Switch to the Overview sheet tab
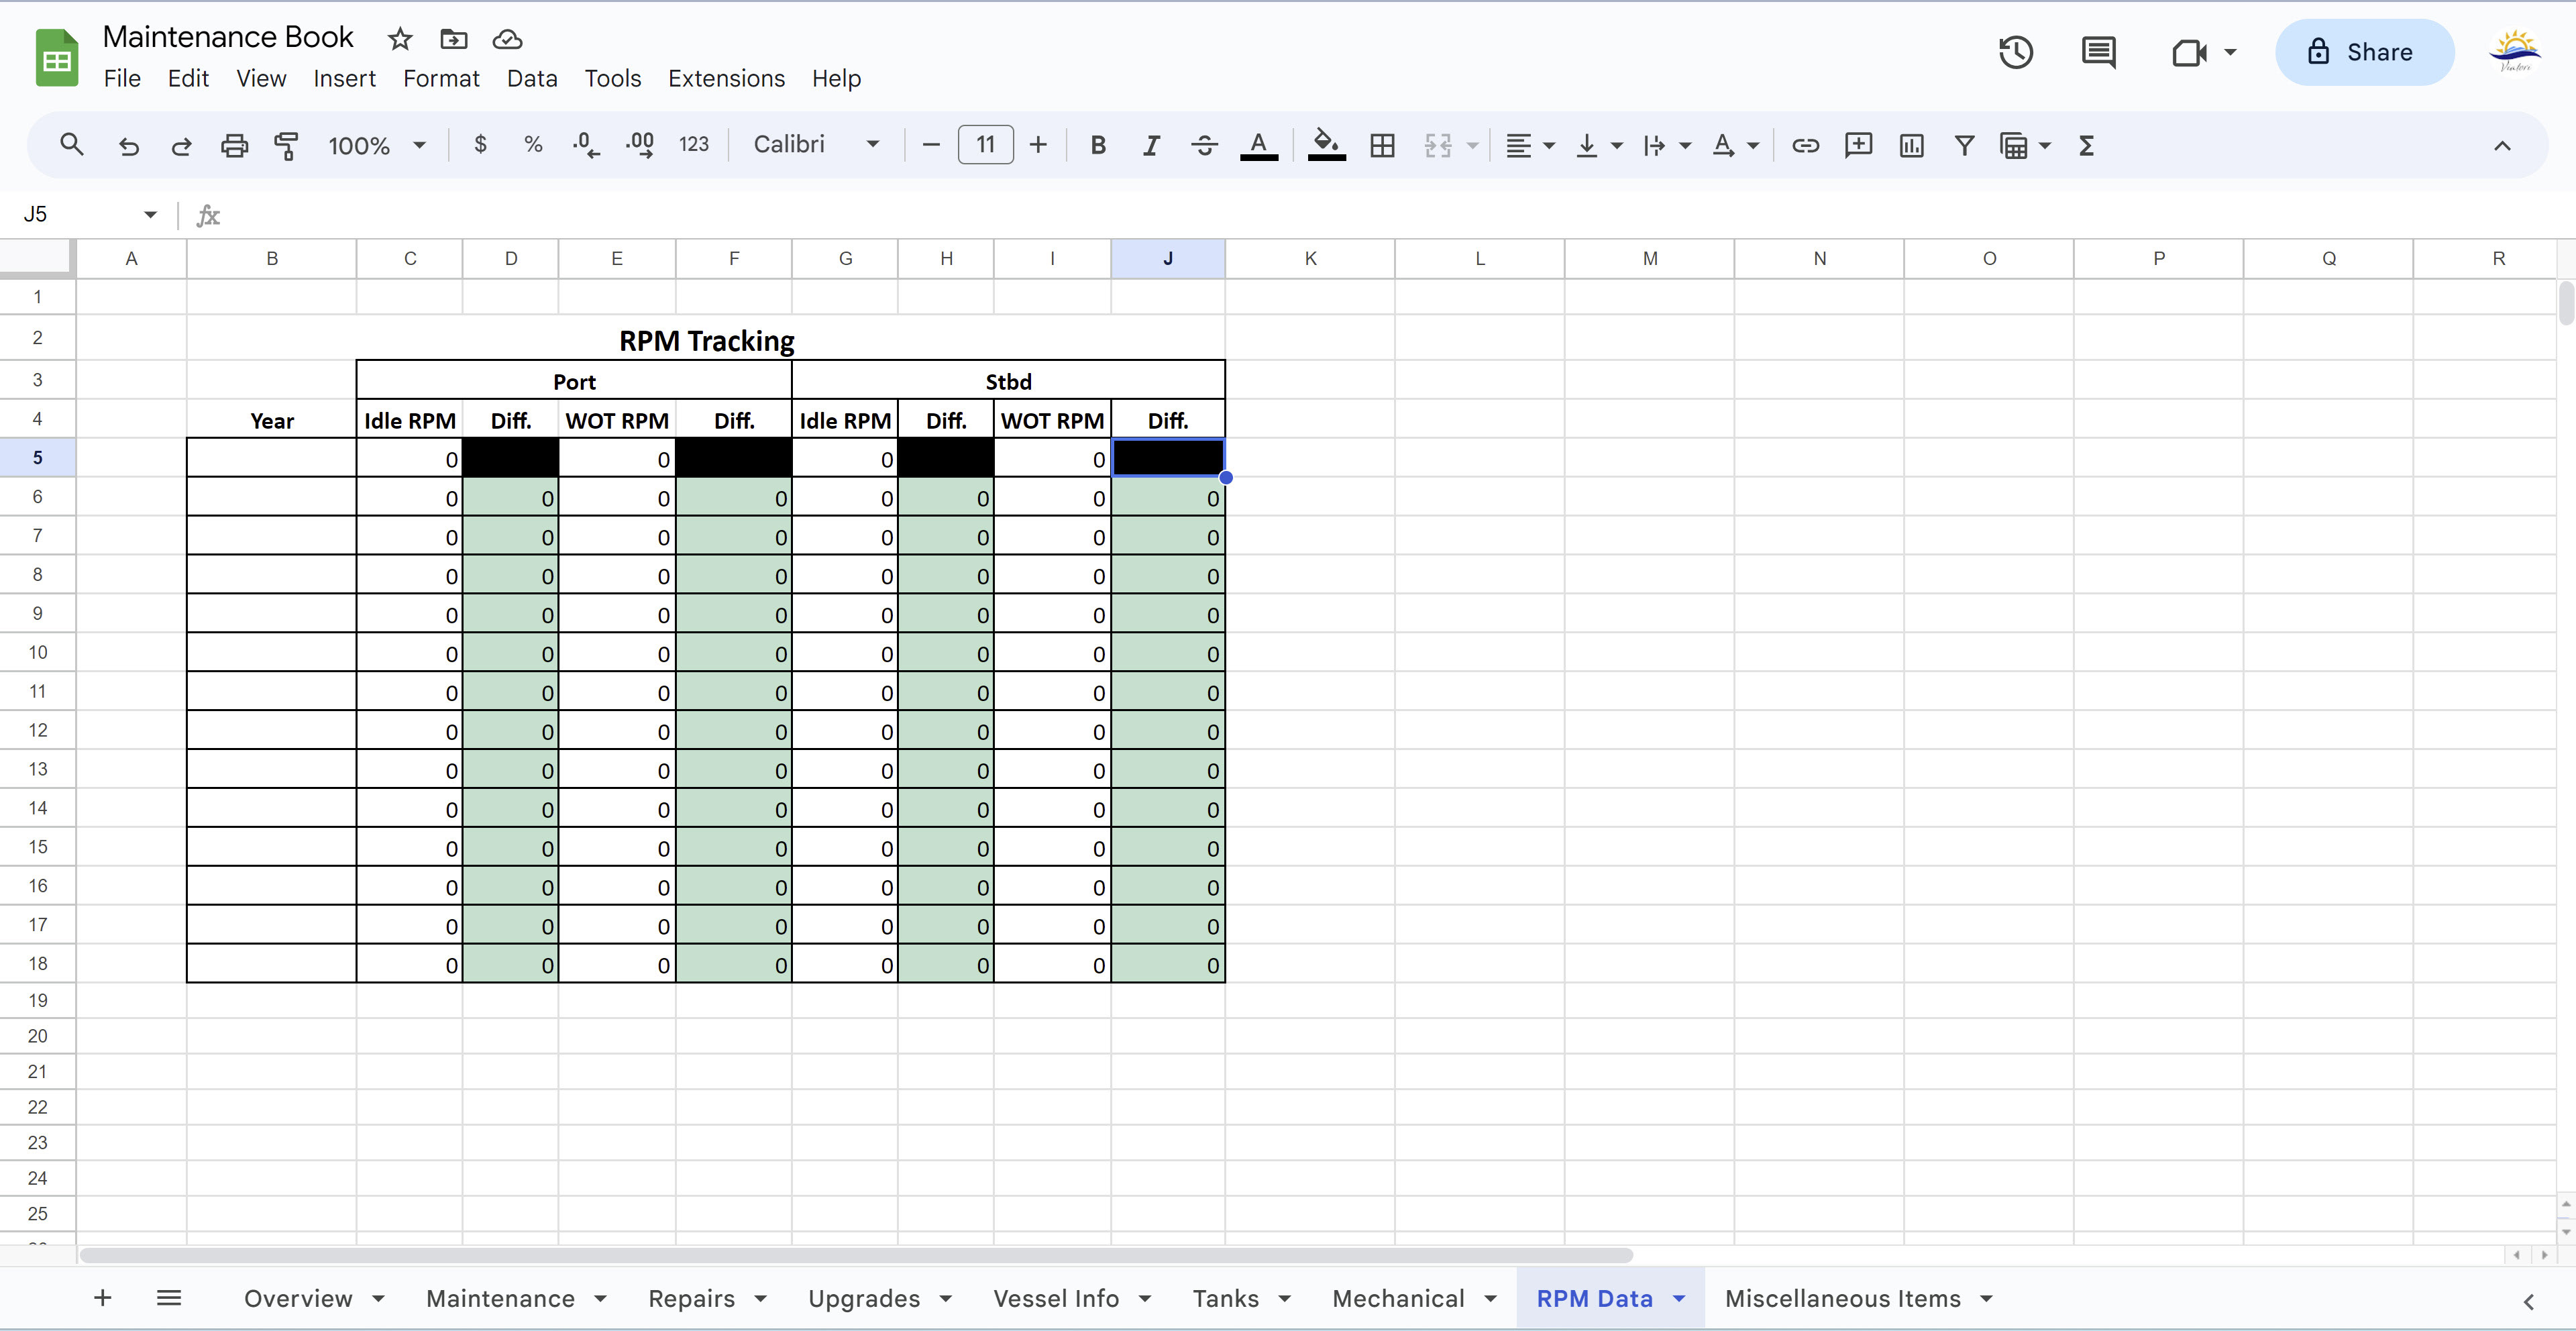Image resolution: width=2576 pixels, height=1331 pixels. (298, 1298)
